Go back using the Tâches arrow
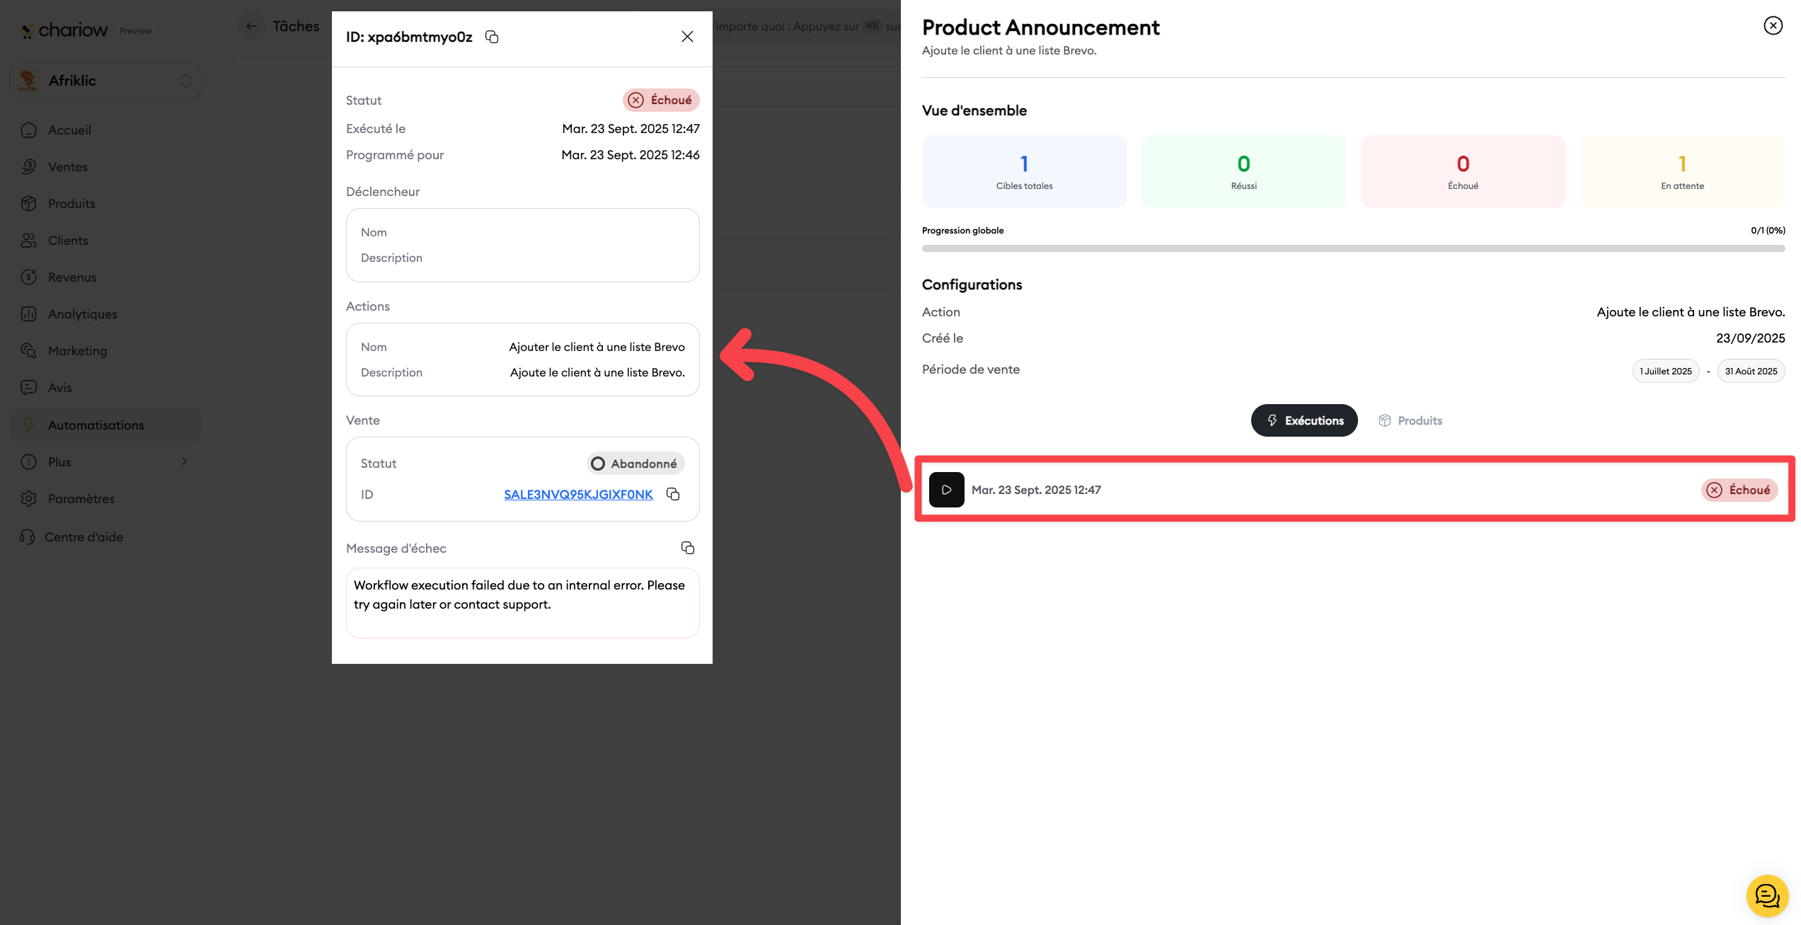The image size is (1801, 925). [x=252, y=27]
